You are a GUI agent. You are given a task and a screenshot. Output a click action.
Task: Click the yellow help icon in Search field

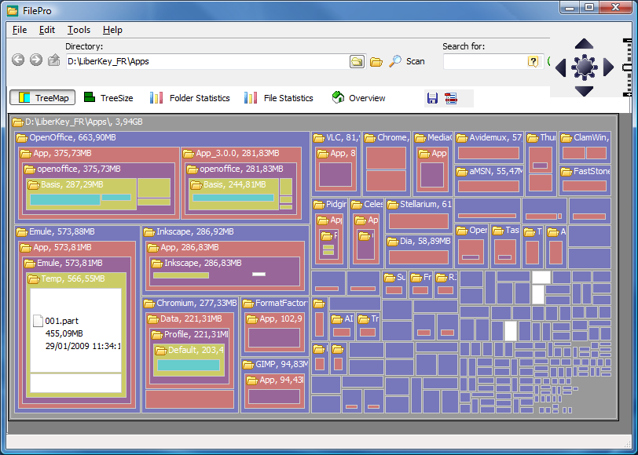pos(533,61)
